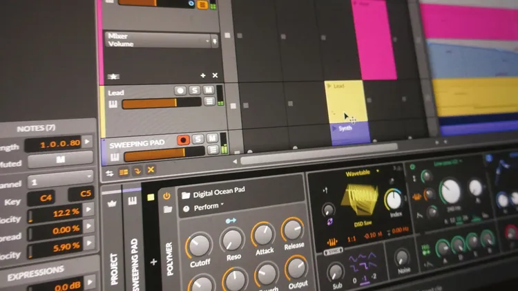Open the Perform page dropdown
Screen dimensions: 518x291
pyautogui.click(x=209, y=207)
